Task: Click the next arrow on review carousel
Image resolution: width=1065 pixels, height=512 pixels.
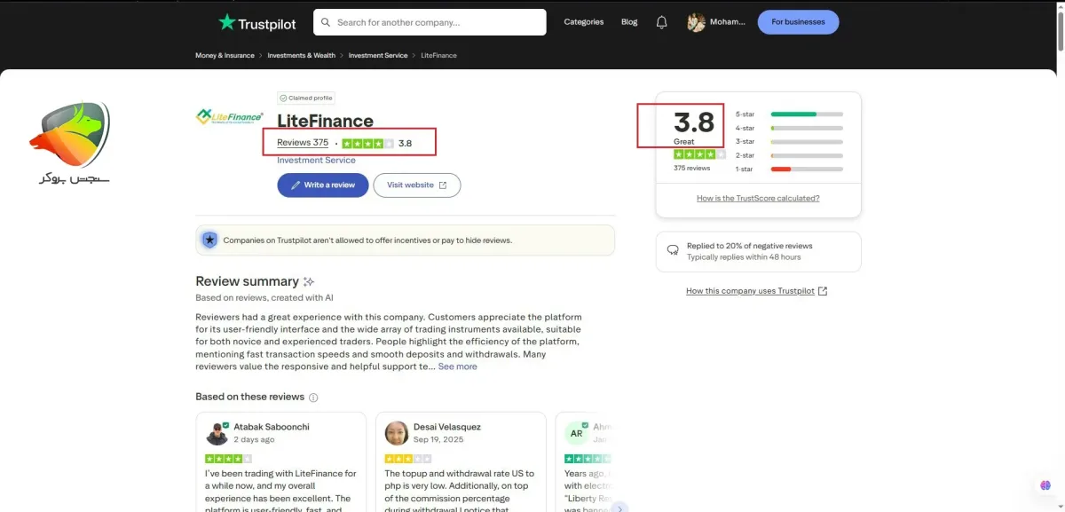Action: click(620, 508)
